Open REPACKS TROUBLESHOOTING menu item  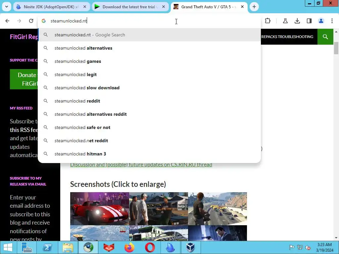(287, 37)
